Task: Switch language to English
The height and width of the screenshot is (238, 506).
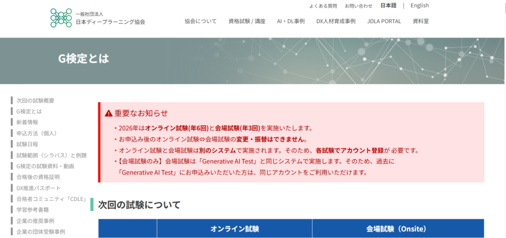Action: click(420, 5)
